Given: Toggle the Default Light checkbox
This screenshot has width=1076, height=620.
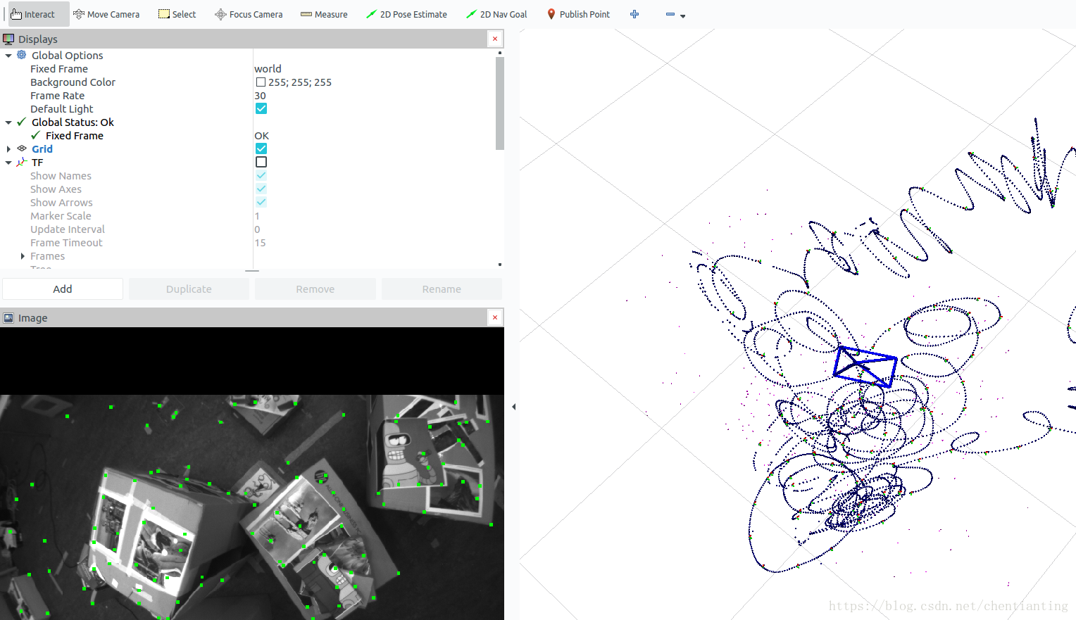Looking at the screenshot, I should (261, 108).
